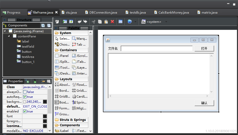Open font property editor ellipsis button
This screenshot has height=135, width=238.
click(x=45, y=116)
